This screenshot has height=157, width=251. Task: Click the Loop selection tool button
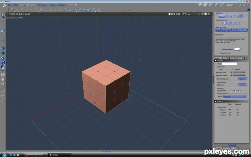(218, 30)
